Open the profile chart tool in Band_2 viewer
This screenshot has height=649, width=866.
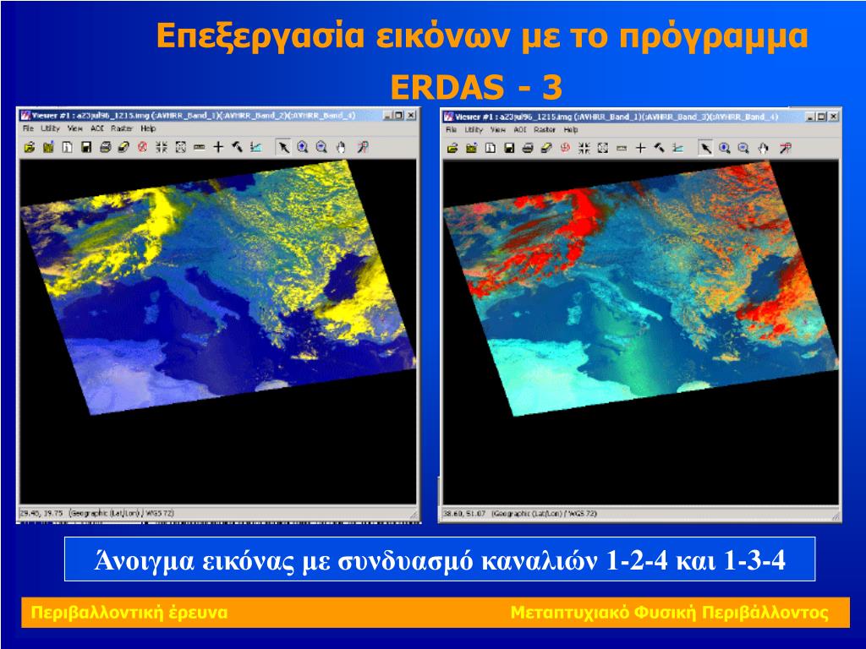tap(255, 147)
